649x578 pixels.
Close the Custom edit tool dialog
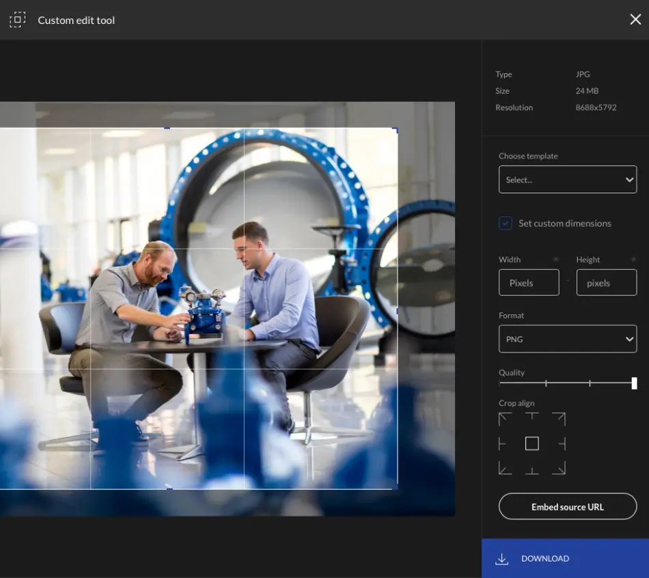(x=635, y=19)
